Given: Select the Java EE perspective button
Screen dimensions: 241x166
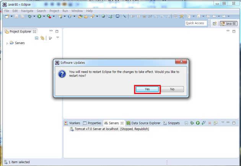Looking at the screenshot, I should [x=228, y=23].
